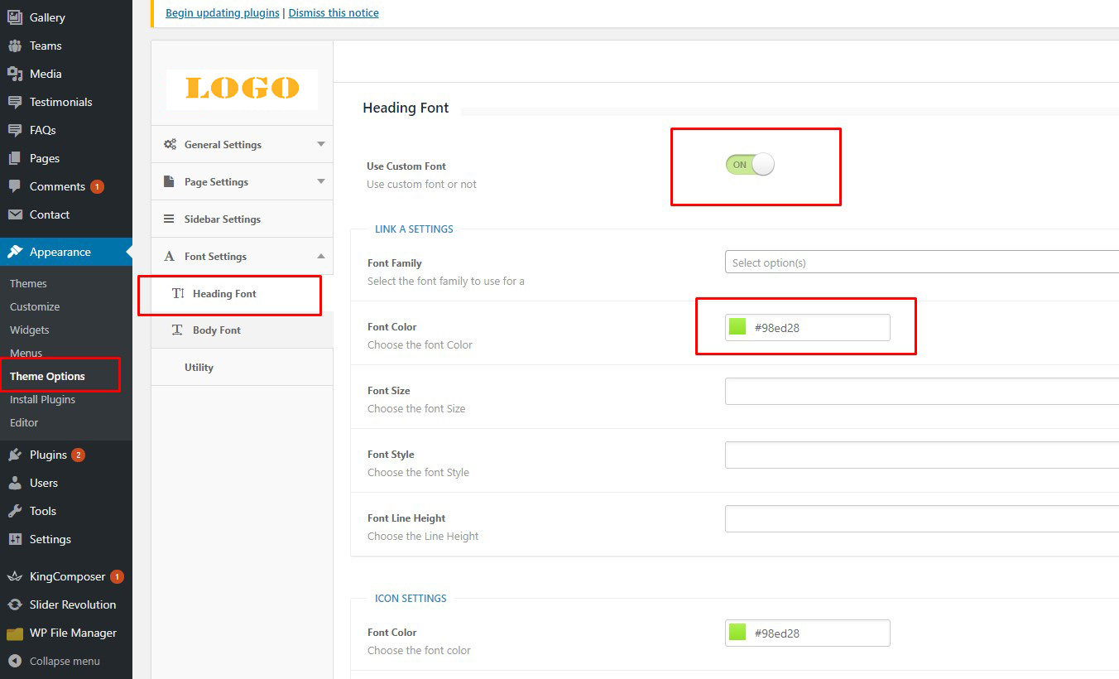This screenshot has width=1119, height=679.
Task: Open the Font Family select dropdown
Action: 920,262
